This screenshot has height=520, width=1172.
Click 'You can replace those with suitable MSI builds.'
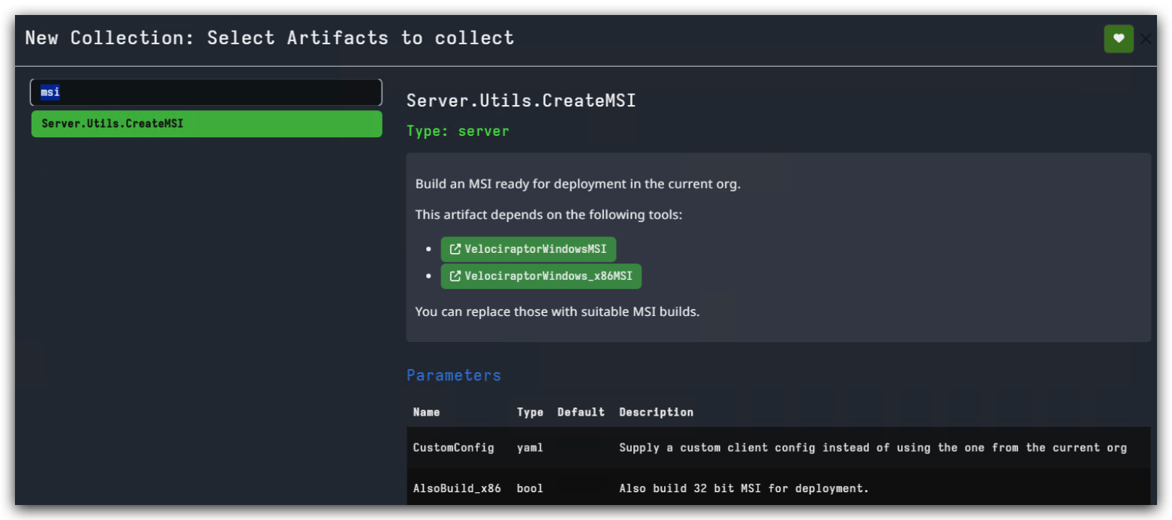click(557, 311)
